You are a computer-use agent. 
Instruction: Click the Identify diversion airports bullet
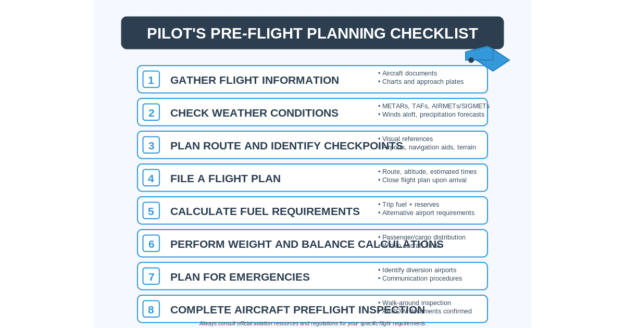click(x=417, y=270)
